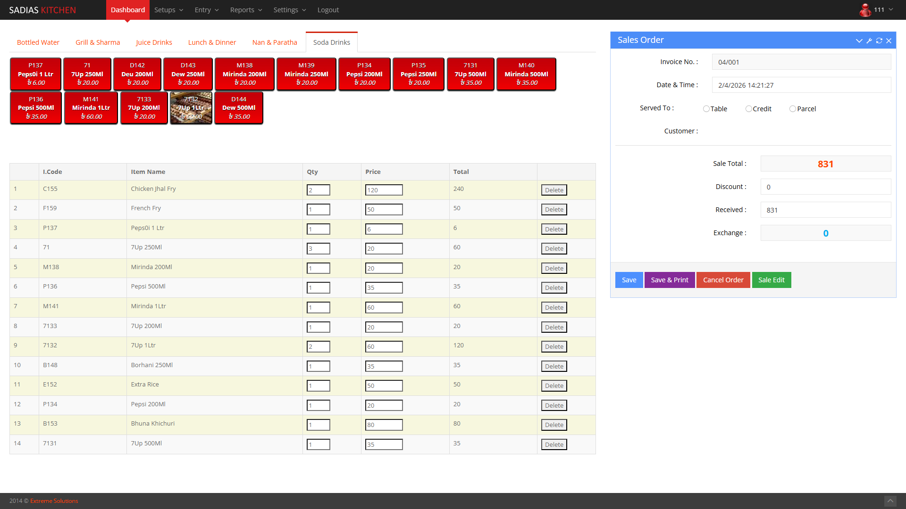Add the Pepsi 500Ml product tile
Screen dimensions: 906x509
coord(36,108)
